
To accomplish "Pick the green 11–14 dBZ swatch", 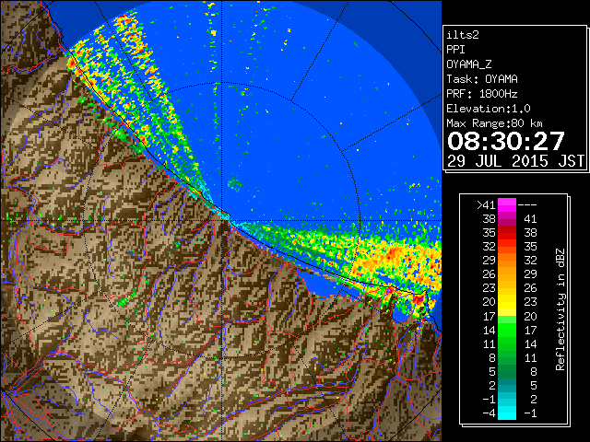I will pyautogui.click(x=507, y=343).
